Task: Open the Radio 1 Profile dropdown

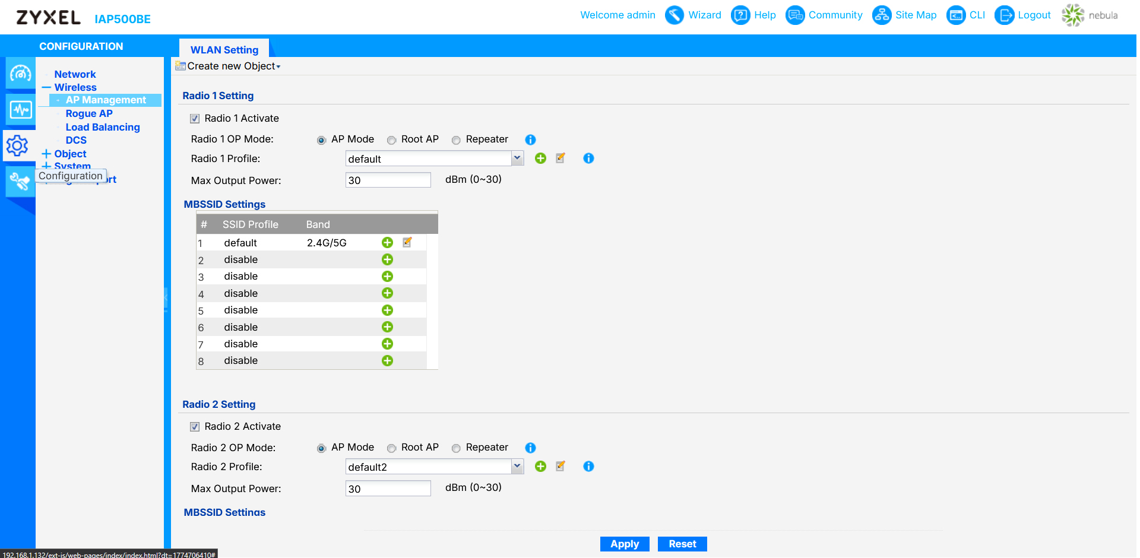Action: tap(517, 158)
